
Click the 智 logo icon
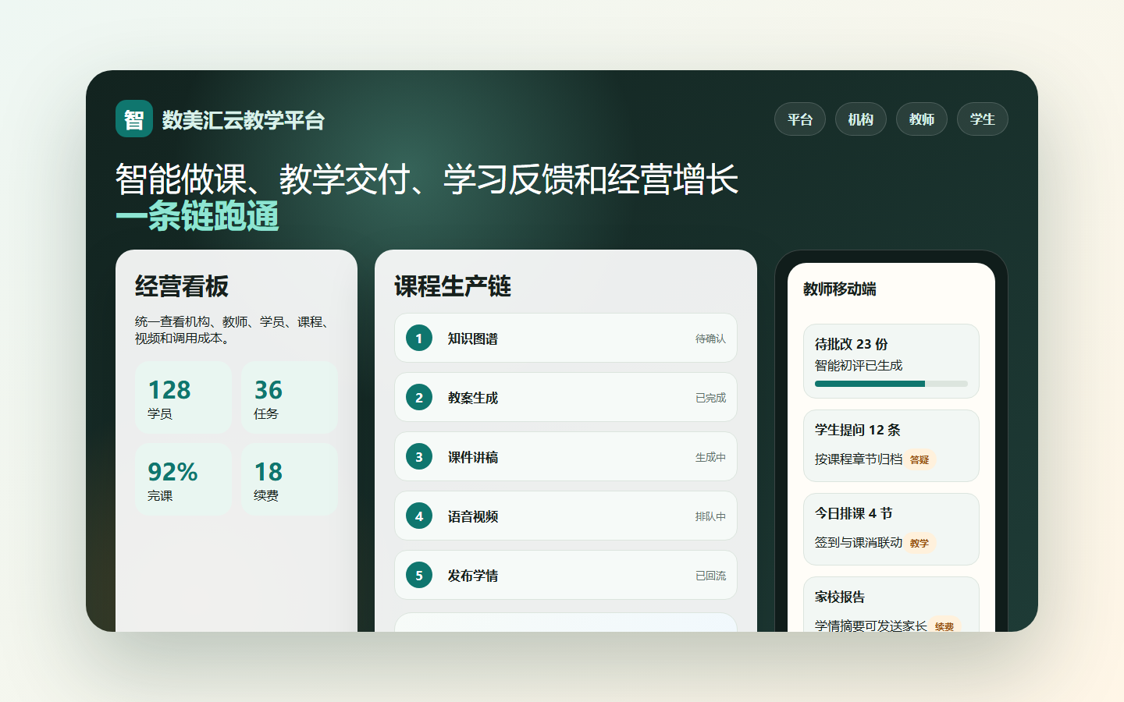134,119
